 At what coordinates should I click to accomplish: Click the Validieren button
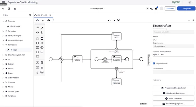pyautogui.click(x=170, y=8)
